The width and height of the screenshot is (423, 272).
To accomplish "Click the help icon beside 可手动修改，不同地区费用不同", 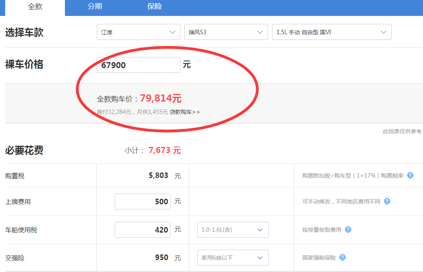I will click(387, 202).
